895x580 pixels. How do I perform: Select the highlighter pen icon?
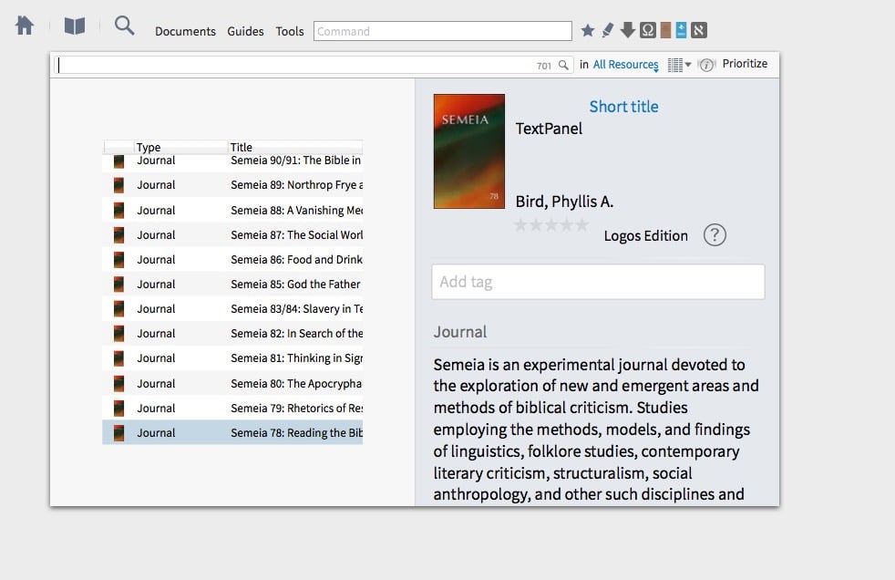click(x=607, y=30)
